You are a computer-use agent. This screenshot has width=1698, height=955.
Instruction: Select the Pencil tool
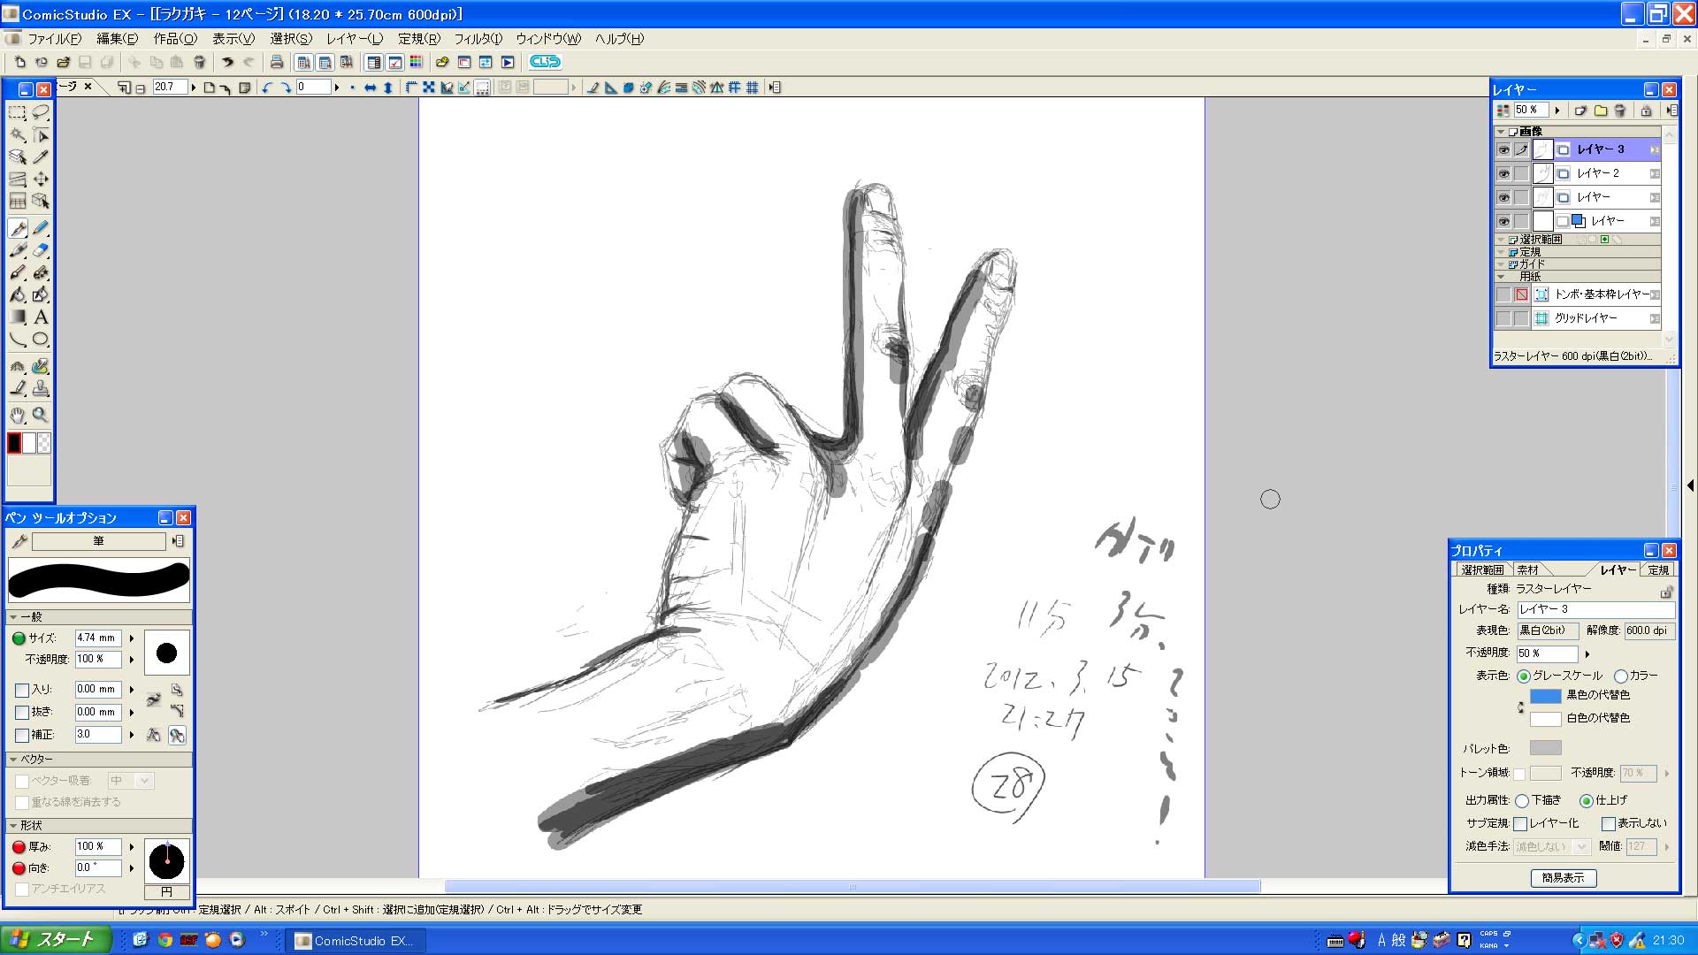(41, 228)
